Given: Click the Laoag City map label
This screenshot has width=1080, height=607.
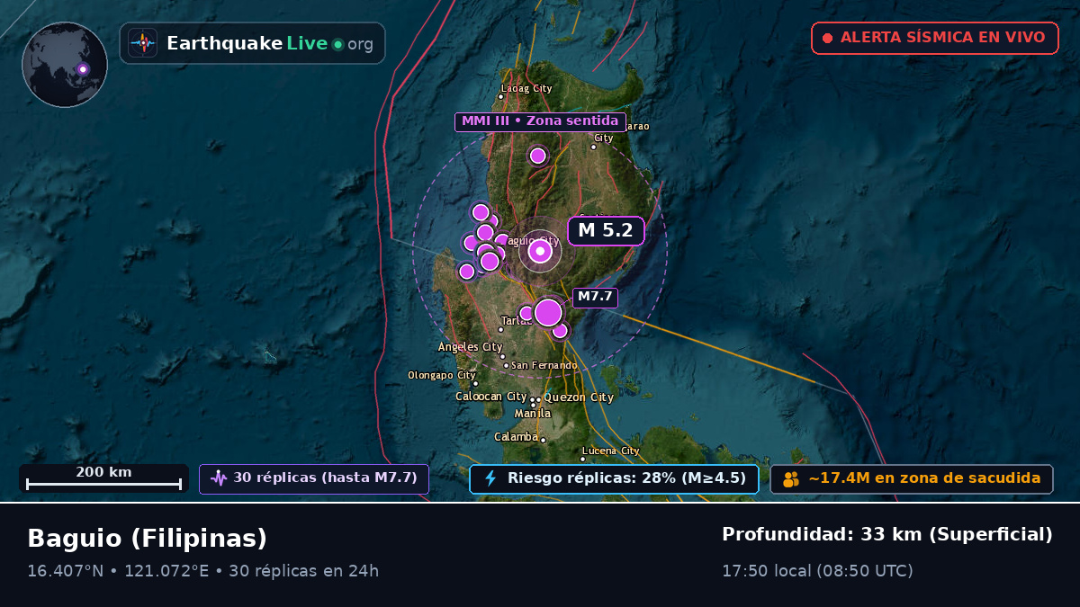Looking at the screenshot, I should click(x=526, y=89).
